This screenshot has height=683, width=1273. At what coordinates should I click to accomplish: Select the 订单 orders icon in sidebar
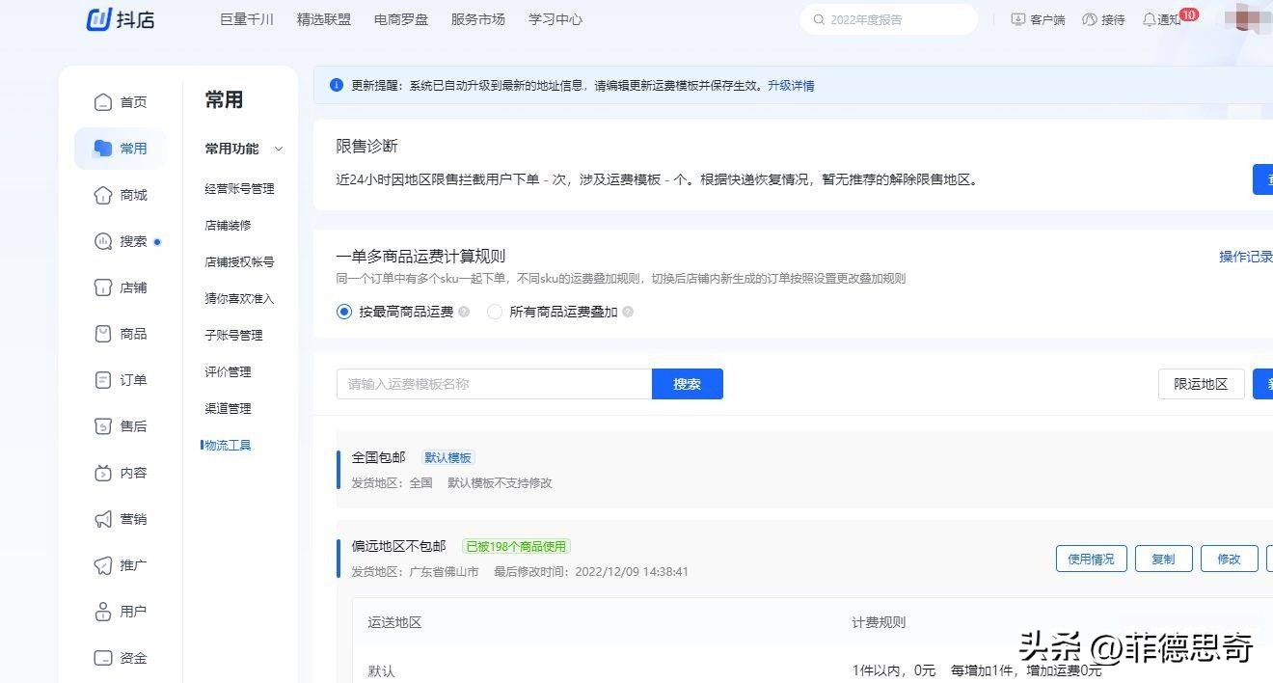(x=103, y=379)
